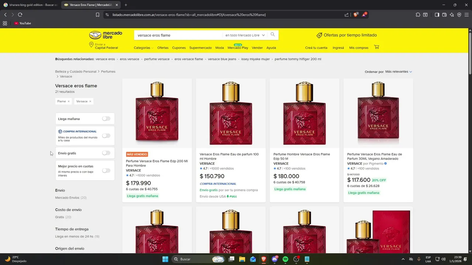This screenshot has width=472, height=265.
Task: Click the share page icon in address bar
Action: click(347, 15)
